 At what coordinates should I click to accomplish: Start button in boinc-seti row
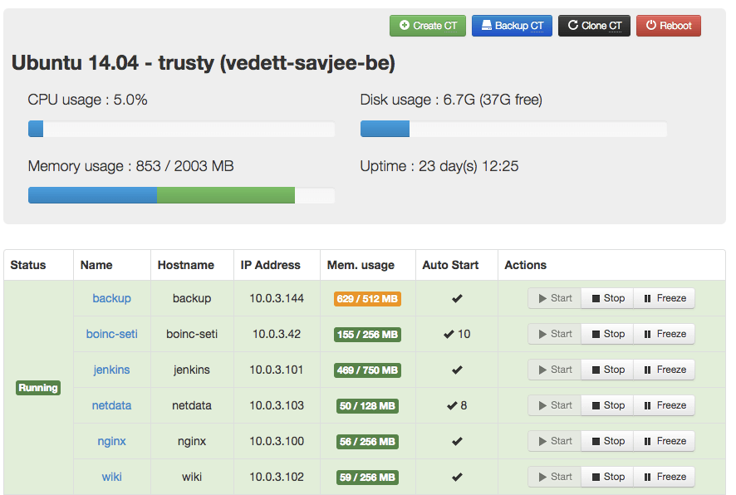coord(555,334)
